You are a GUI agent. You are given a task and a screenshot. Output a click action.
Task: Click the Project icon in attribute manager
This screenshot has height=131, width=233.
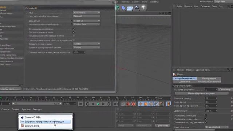pyautogui.click(x=174, y=74)
